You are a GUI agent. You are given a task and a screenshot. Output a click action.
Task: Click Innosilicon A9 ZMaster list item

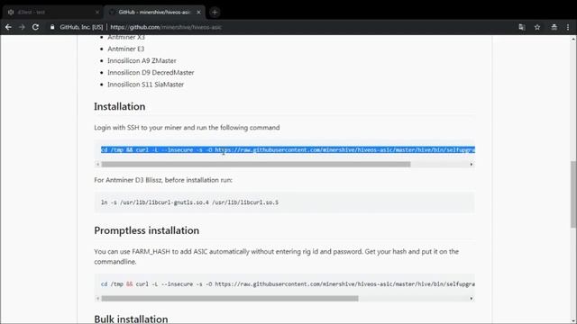pos(142,60)
